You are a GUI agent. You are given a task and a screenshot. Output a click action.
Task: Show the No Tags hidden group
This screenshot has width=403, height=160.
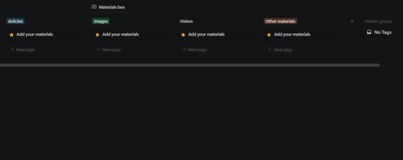click(383, 32)
